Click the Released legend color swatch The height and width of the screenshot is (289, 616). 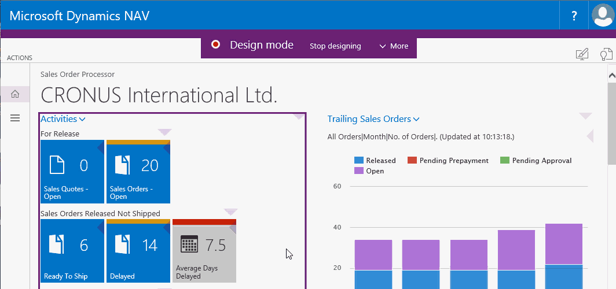click(358, 161)
